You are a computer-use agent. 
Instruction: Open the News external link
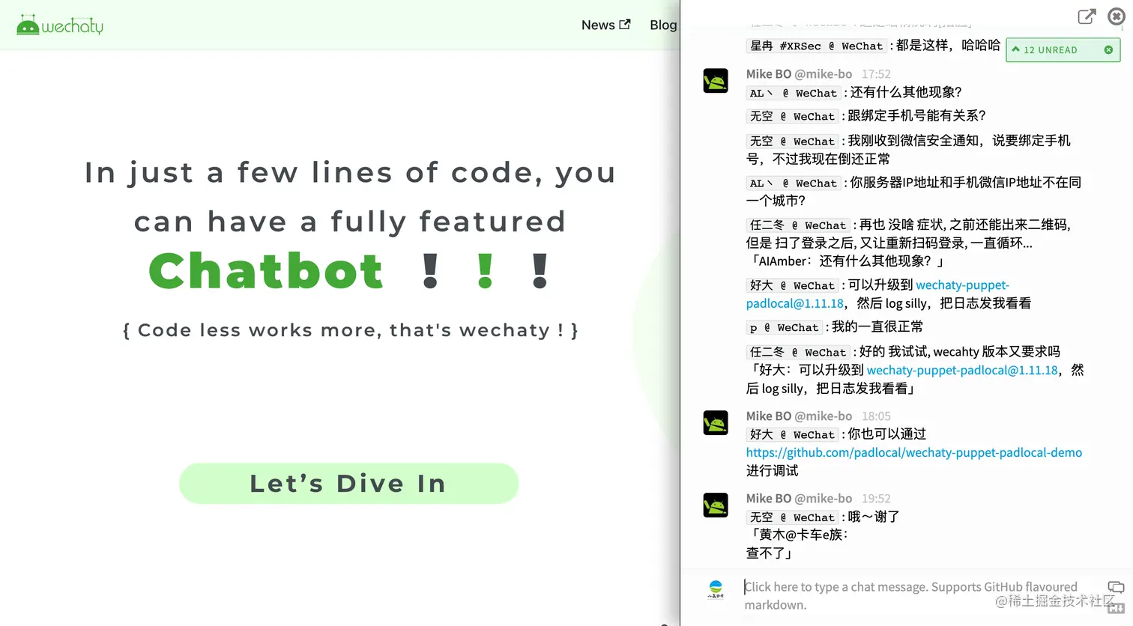point(605,25)
